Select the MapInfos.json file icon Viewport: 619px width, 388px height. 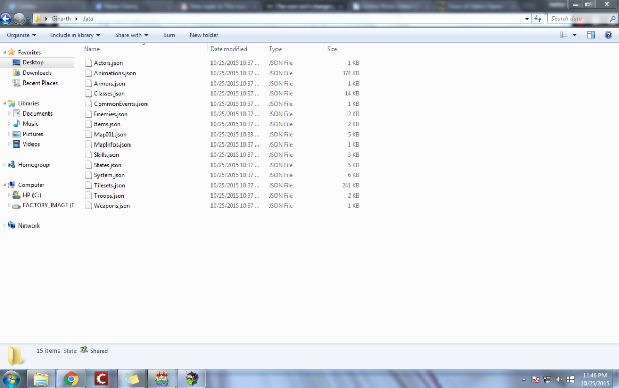(89, 144)
